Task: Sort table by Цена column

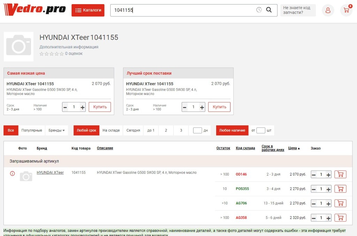Action: click(x=294, y=148)
